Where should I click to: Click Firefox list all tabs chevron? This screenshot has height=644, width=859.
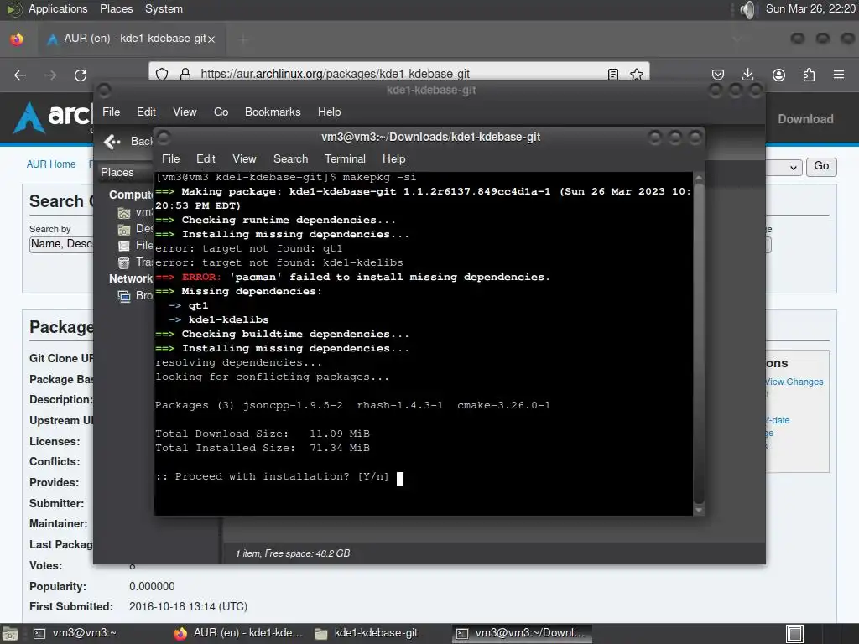pyautogui.click(x=737, y=39)
